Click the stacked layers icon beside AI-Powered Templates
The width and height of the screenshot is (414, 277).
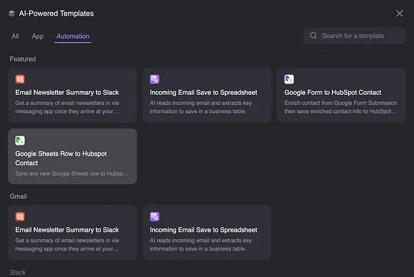pos(12,14)
